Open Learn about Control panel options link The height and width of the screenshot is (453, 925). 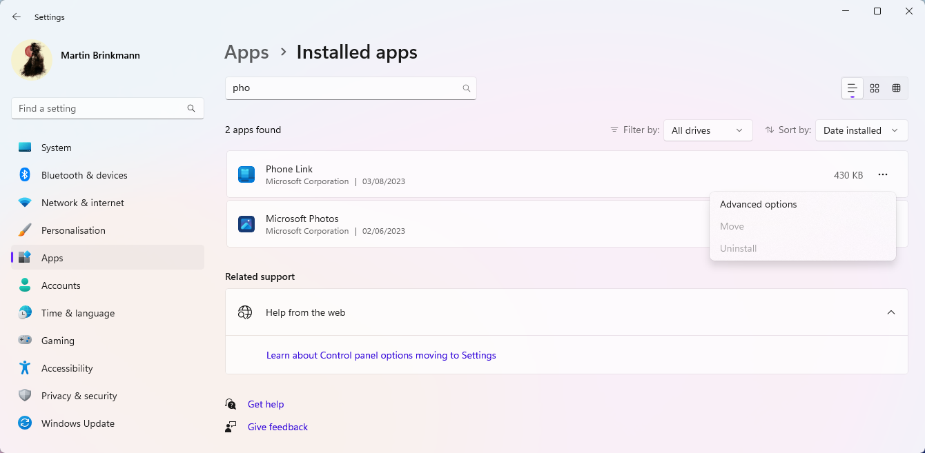[381, 355]
